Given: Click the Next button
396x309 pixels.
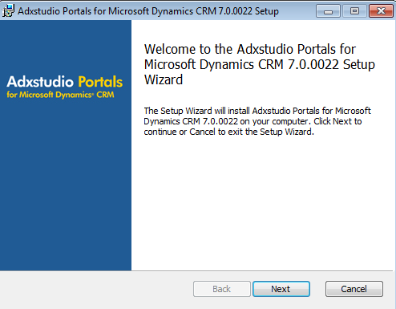Looking at the screenshot, I should pyautogui.click(x=281, y=289).
